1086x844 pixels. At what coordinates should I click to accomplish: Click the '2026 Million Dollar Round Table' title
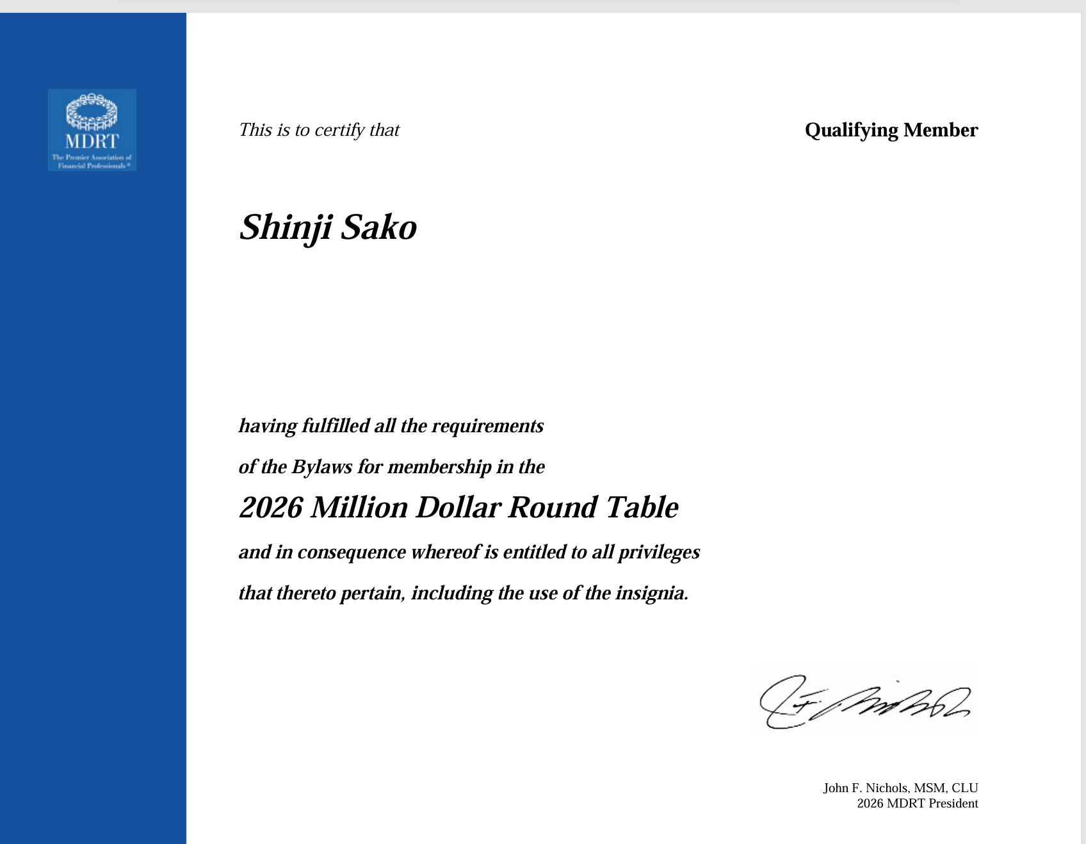[458, 507]
